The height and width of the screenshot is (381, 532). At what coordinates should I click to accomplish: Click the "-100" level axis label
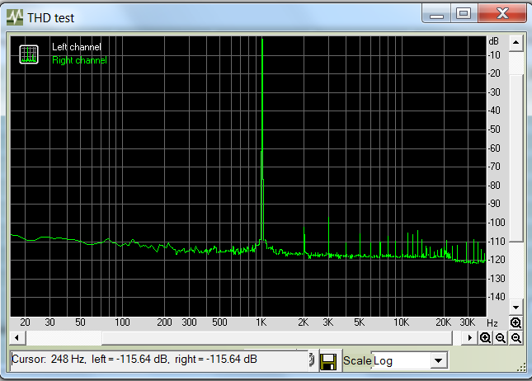coord(497,223)
